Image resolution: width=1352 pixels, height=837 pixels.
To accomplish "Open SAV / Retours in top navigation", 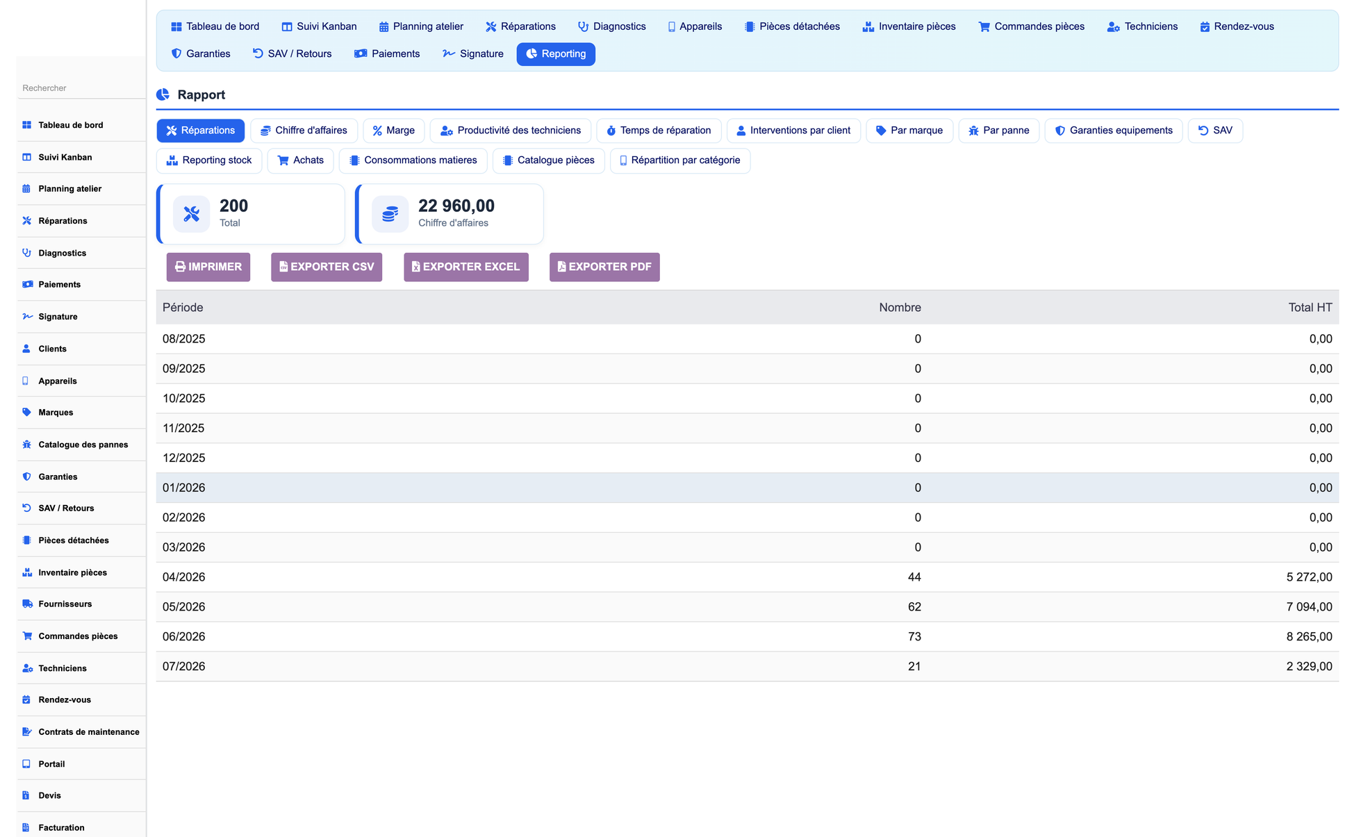I will (x=292, y=53).
